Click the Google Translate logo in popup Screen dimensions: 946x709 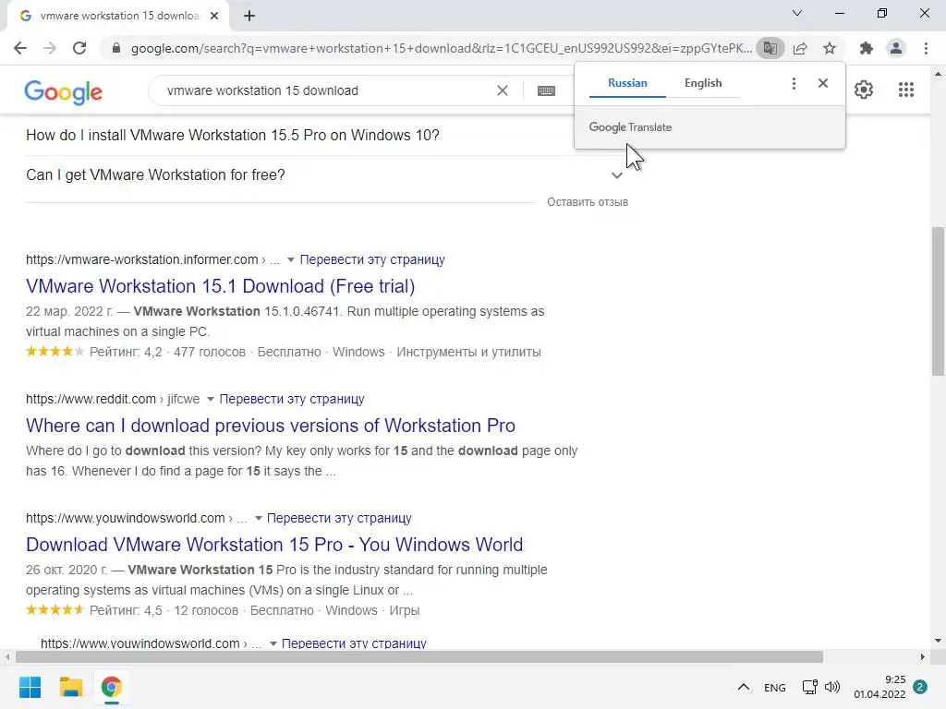(x=630, y=127)
